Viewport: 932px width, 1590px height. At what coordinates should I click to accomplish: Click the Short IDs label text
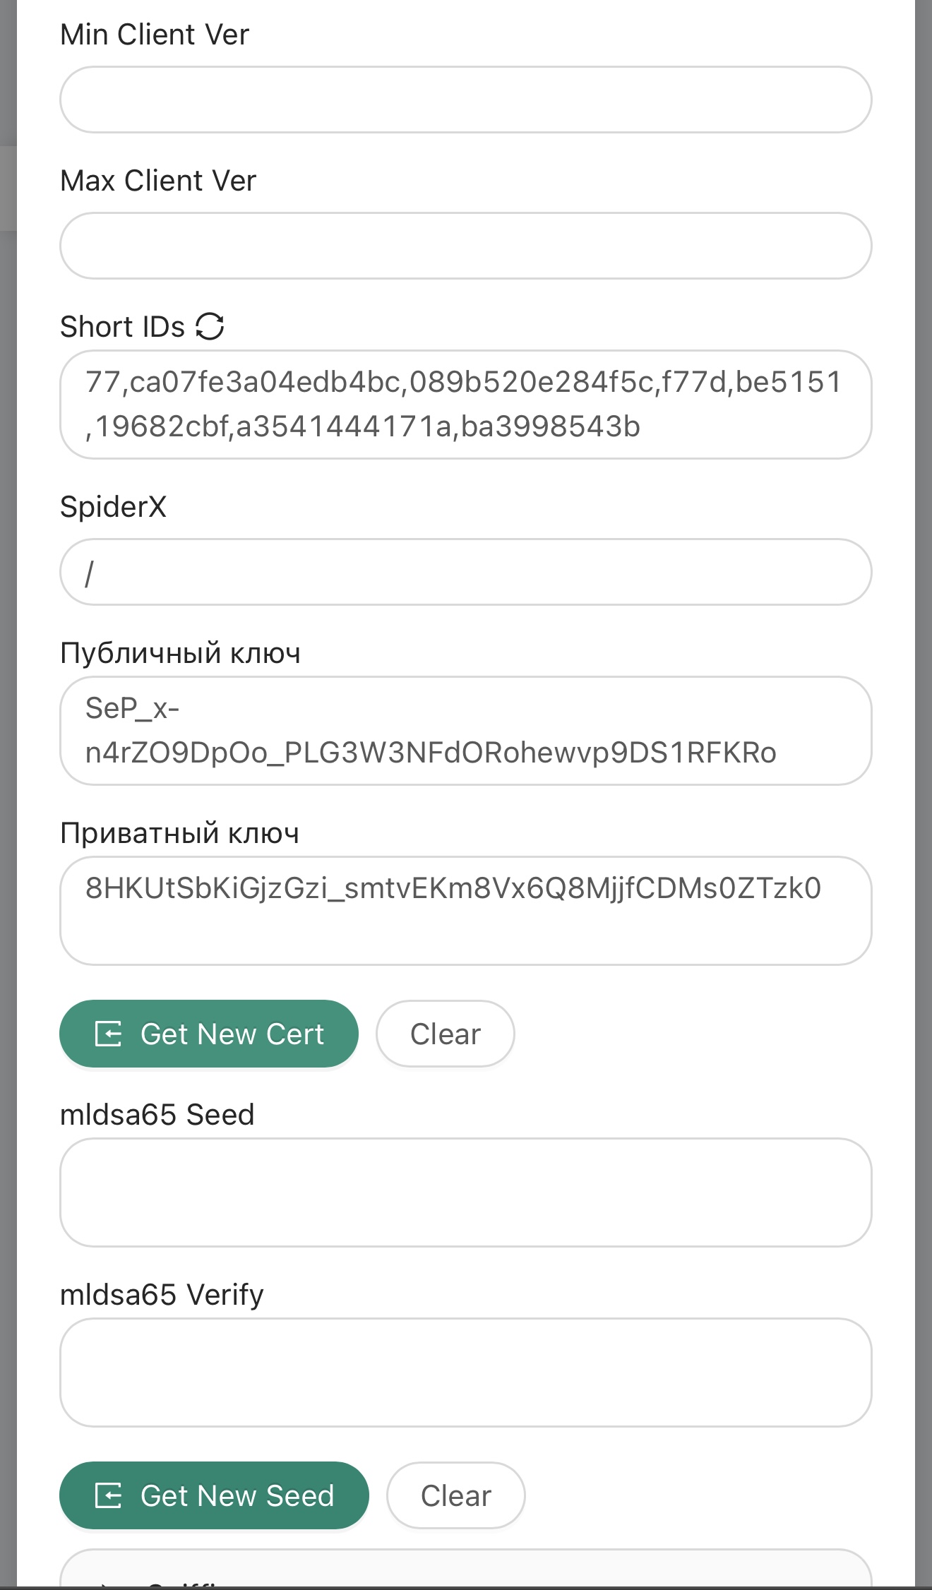point(122,327)
